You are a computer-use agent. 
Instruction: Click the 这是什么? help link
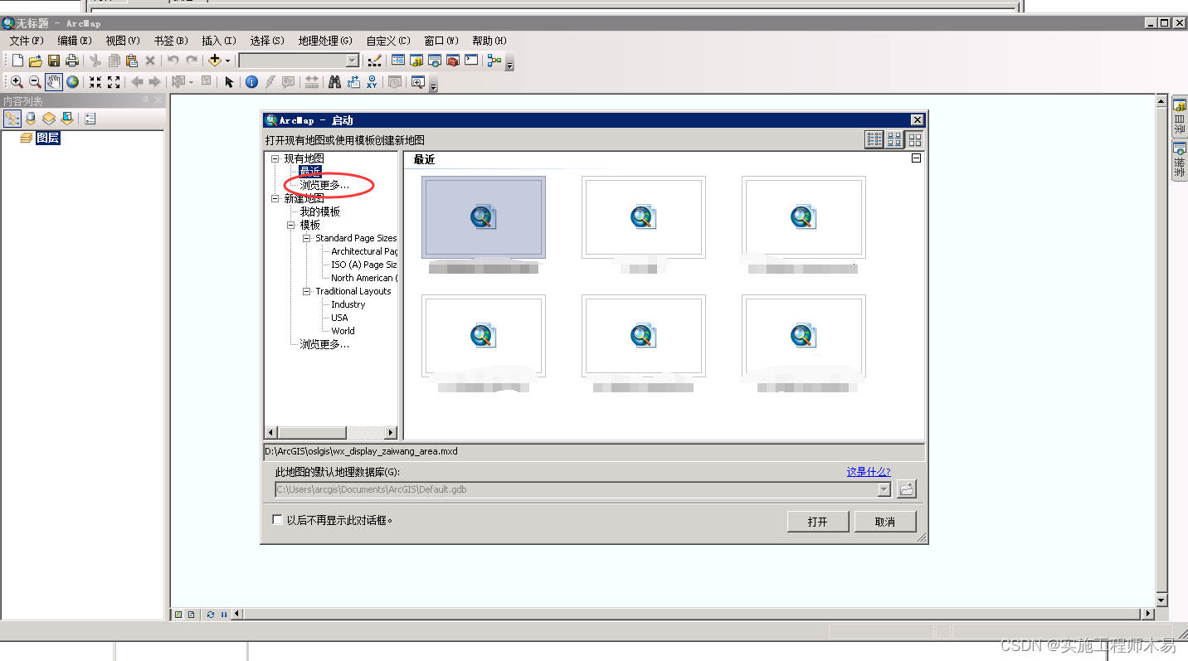[868, 471]
